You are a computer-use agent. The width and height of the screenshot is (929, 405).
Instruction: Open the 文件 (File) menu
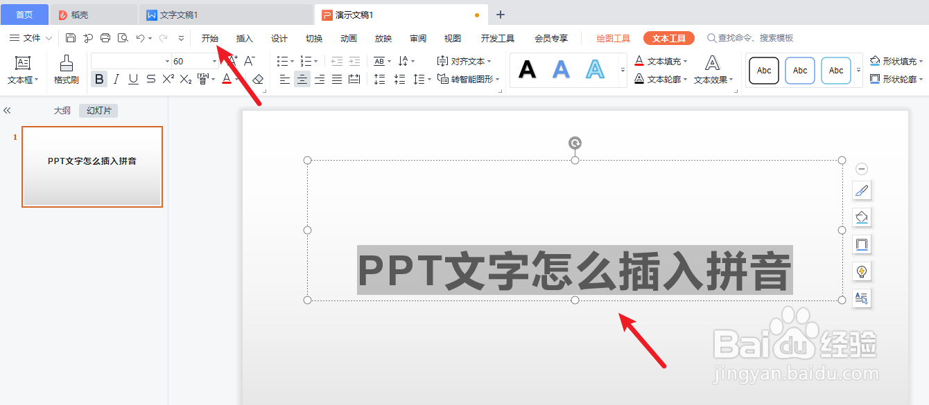31,38
